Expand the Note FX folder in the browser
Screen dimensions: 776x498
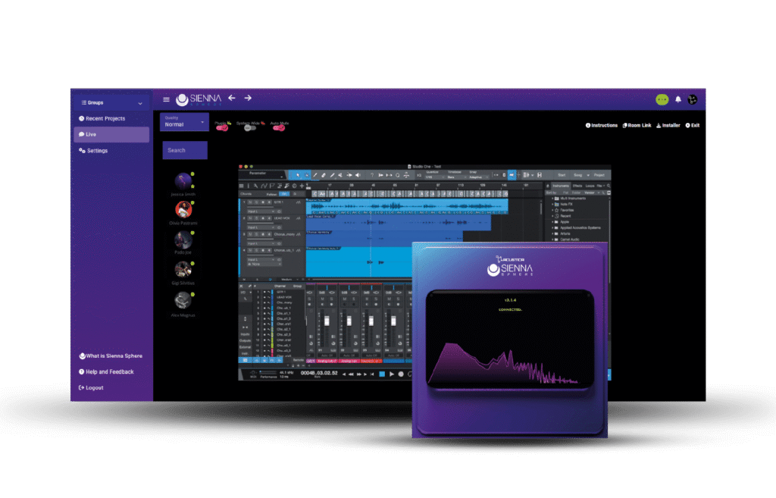click(552, 204)
